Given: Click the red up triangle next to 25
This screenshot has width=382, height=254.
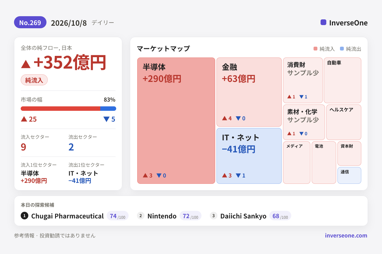Looking at the screenshot, I should point(24,119).
